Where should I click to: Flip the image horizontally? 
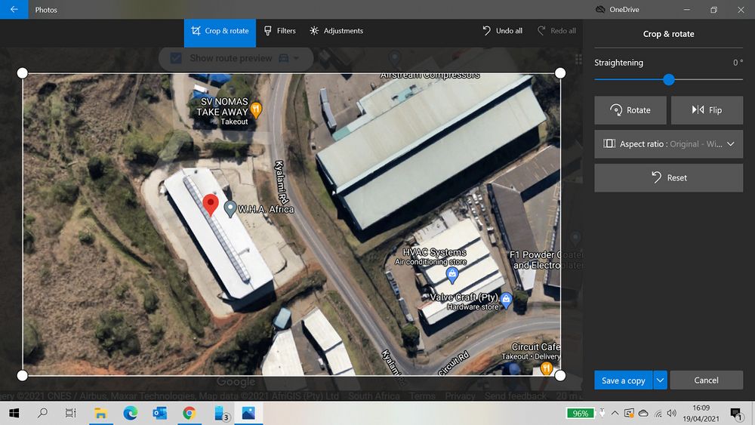707,110
